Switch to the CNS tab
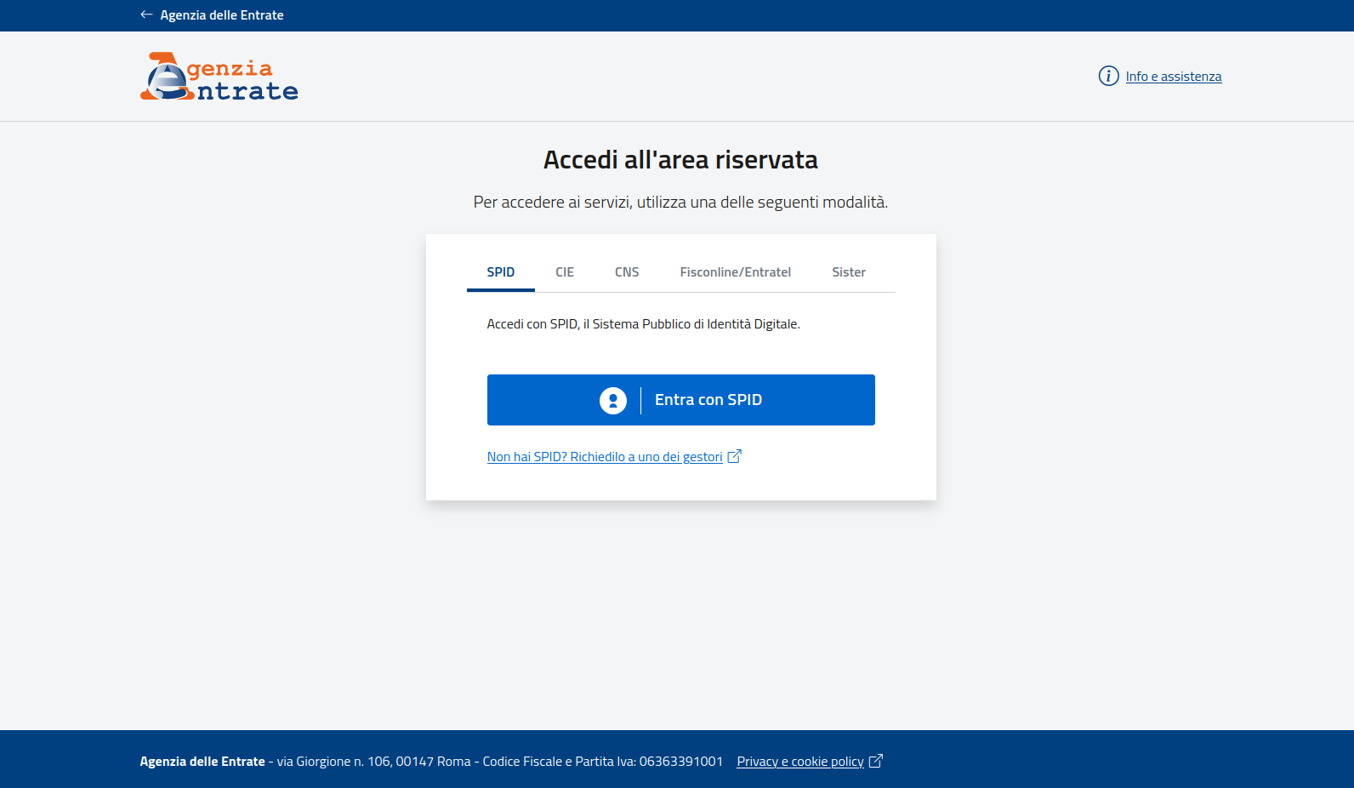 pyautogui.click(x=627, y=272)
